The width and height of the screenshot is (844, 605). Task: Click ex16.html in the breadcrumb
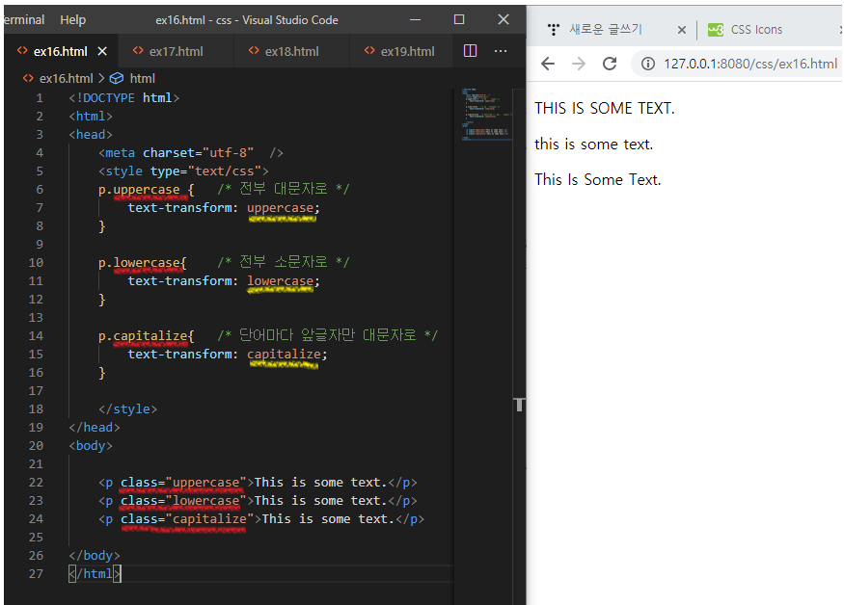coord(66,79)
